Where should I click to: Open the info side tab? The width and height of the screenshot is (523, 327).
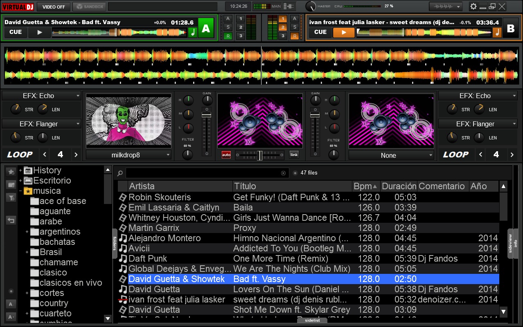(x=516, y=244)
